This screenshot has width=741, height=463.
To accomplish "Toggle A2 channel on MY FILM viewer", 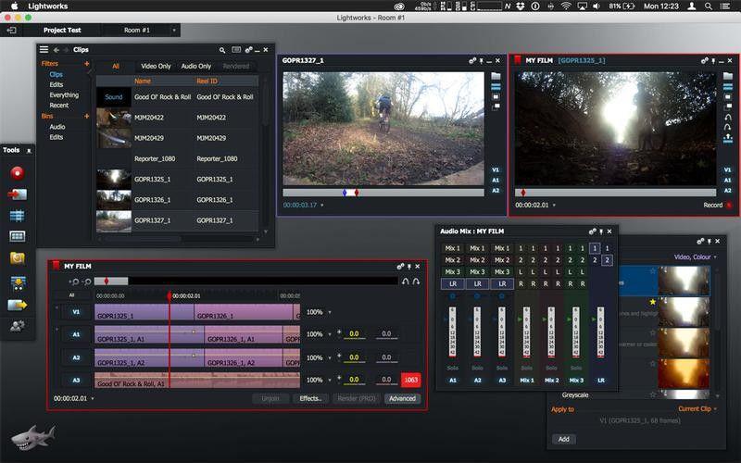I will point(727,191).
